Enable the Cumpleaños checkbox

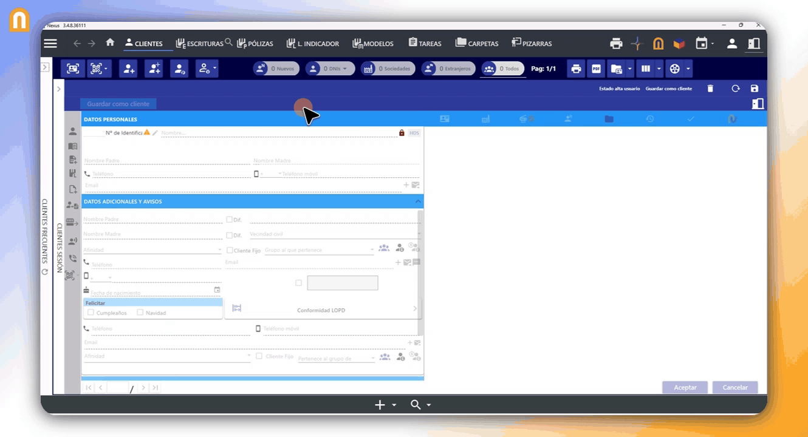91,313
